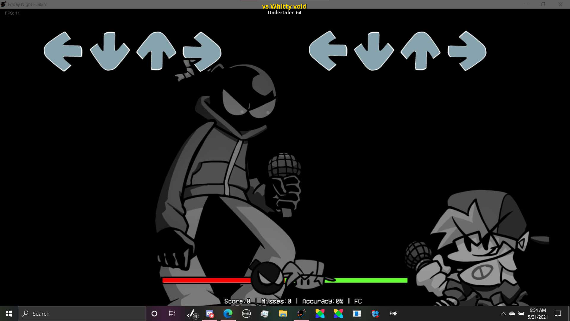The width and height of the screenshot is (570, 321).
Task: Open File Explorer from the taskbar
Action: pos(283,314)
